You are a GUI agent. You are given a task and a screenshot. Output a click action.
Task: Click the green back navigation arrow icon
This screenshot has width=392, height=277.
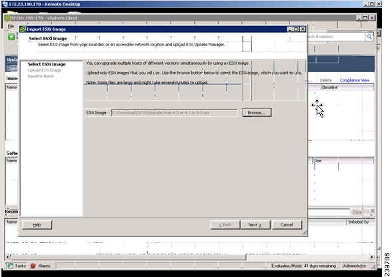coord(11,37)
